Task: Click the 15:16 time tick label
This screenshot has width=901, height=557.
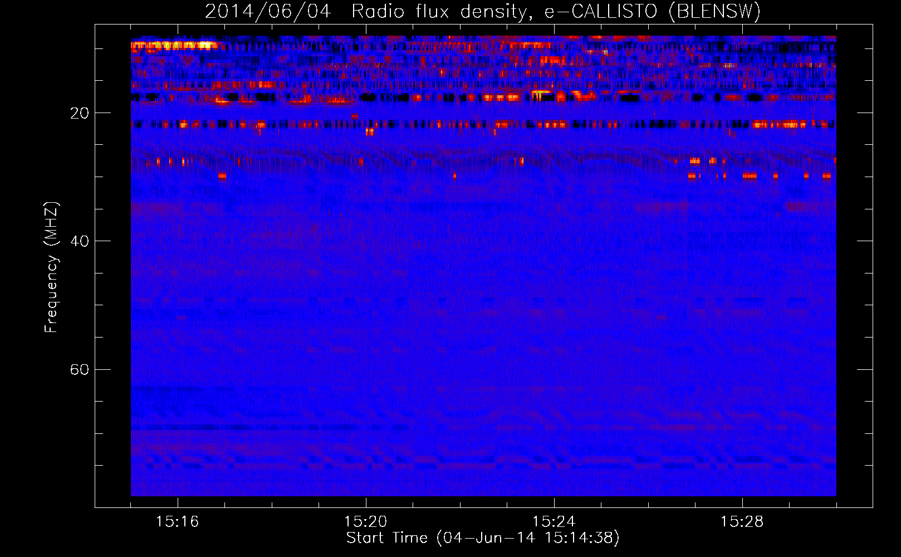Action: coord(177,522)
